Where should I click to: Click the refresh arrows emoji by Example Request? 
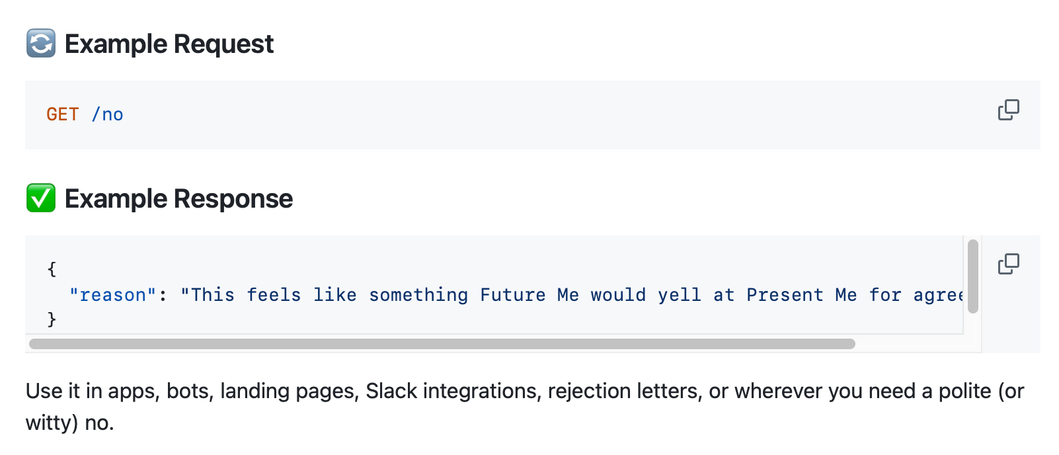click(x=41, y=44)
